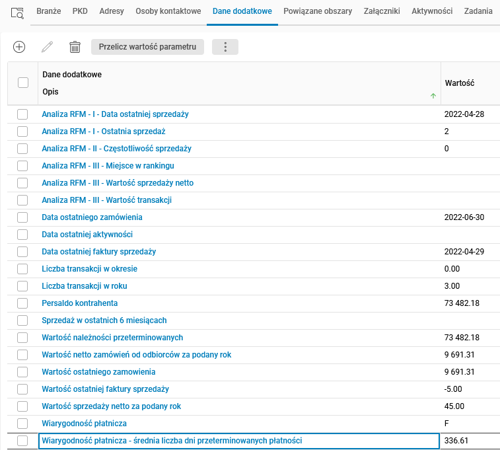Open Wartość należności przeterminowanych entry
500x450 pixels.
112,338
